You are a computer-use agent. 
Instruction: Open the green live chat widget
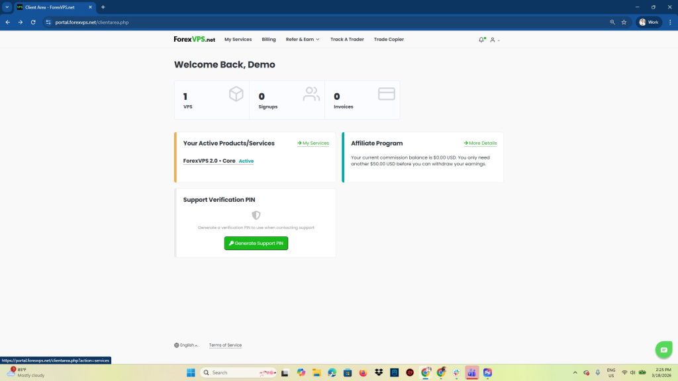(663, 349)
